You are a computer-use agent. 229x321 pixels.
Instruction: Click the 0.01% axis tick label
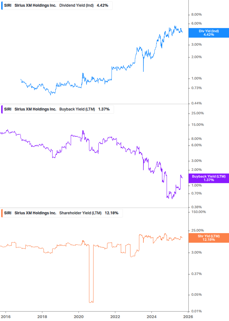pyautogui.click(x=196, y=311)
